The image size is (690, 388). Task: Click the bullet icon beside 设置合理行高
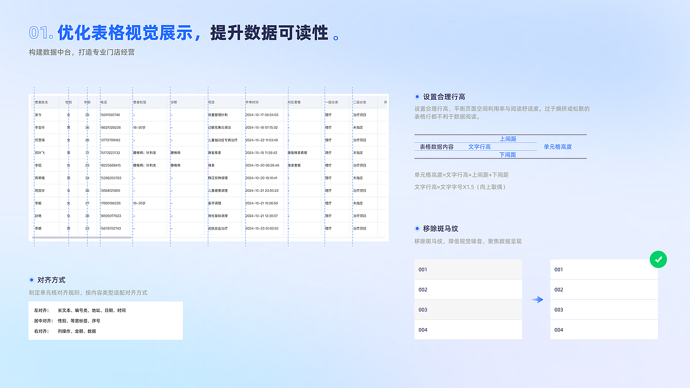[417, 96]
